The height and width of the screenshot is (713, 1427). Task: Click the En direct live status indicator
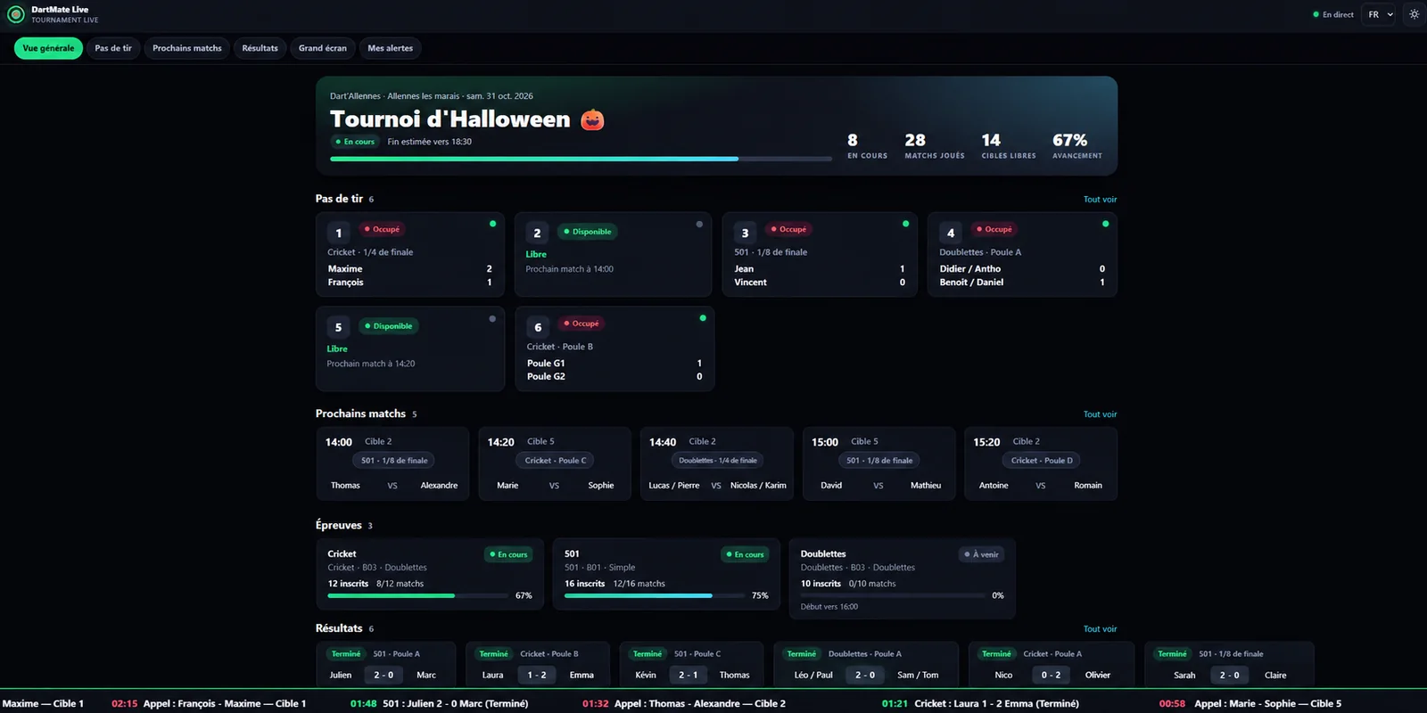pyautogui.click(x=1333, y=14)
